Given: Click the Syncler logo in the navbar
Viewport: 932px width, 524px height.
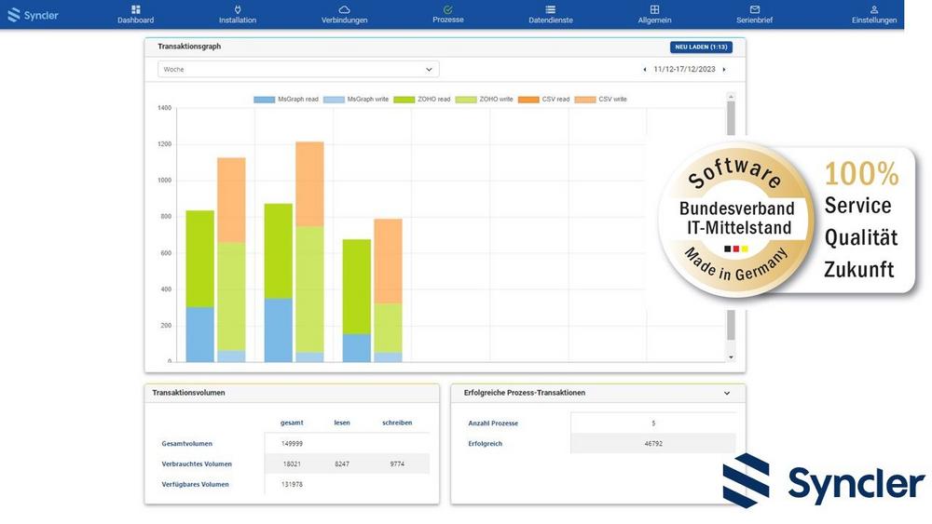Looking at the screenshot, I should (33, 15).
